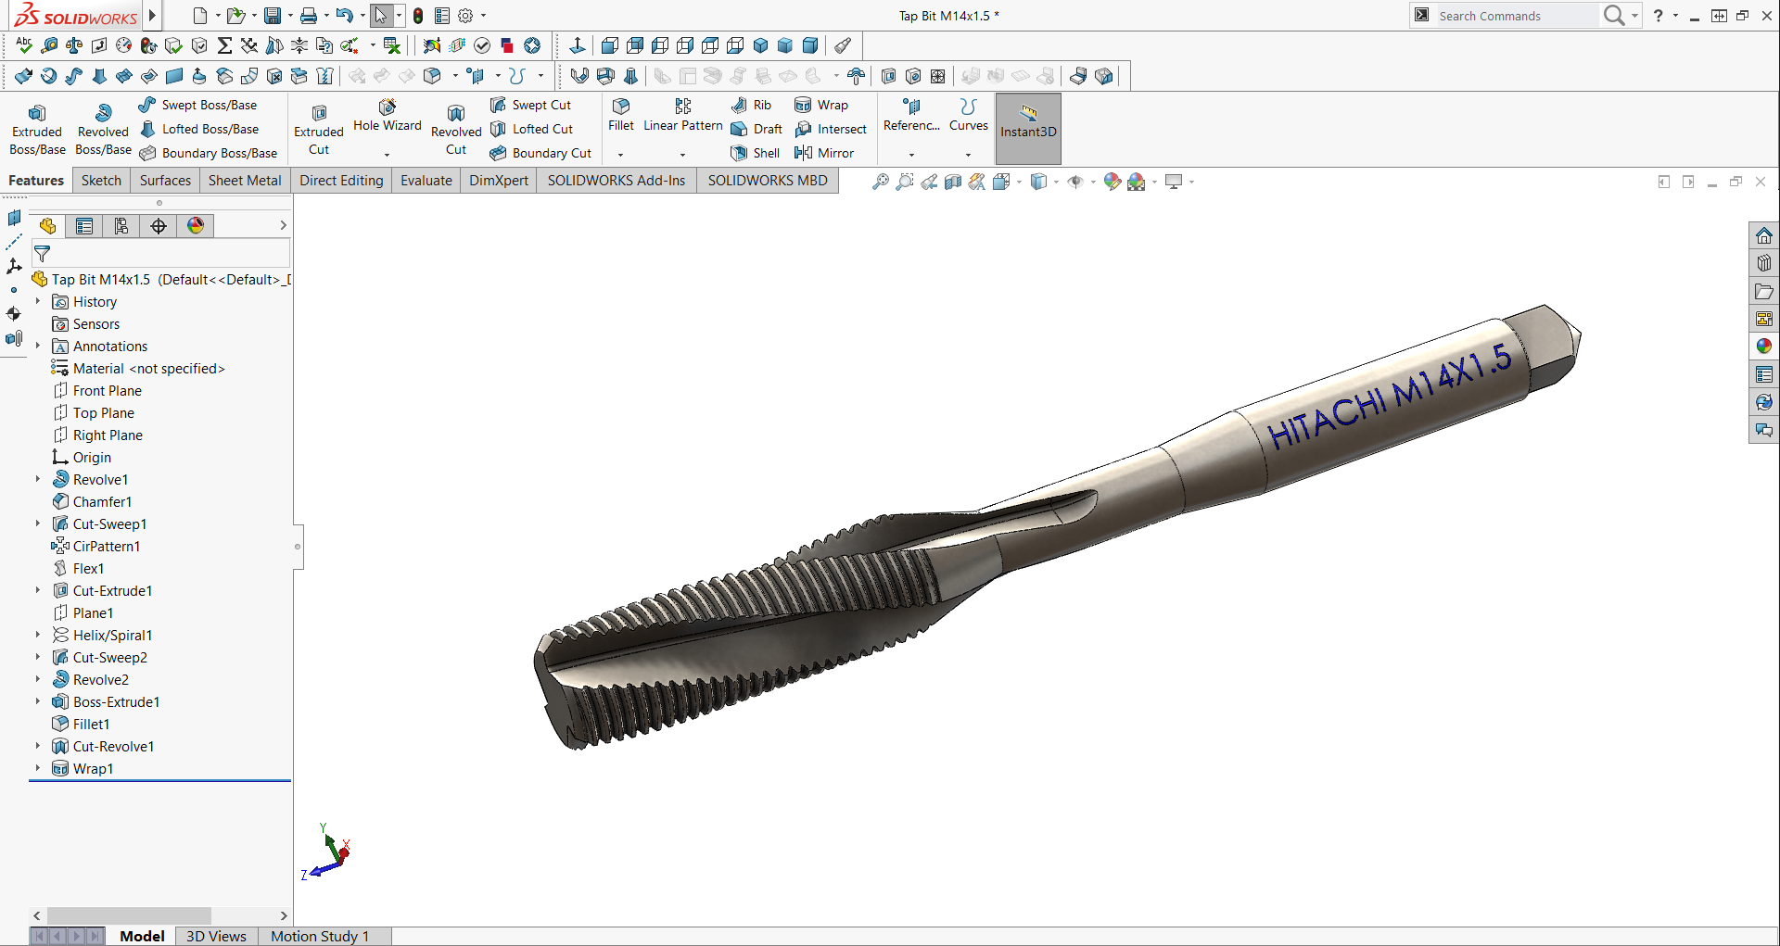Screen dimensions: 1780x946
Task: Select the Fillet1 feature
Action: (x=81, y=725)
